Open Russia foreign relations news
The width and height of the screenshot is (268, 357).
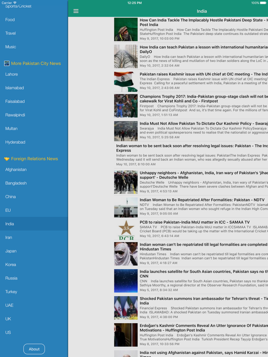[x=33, y=278]
